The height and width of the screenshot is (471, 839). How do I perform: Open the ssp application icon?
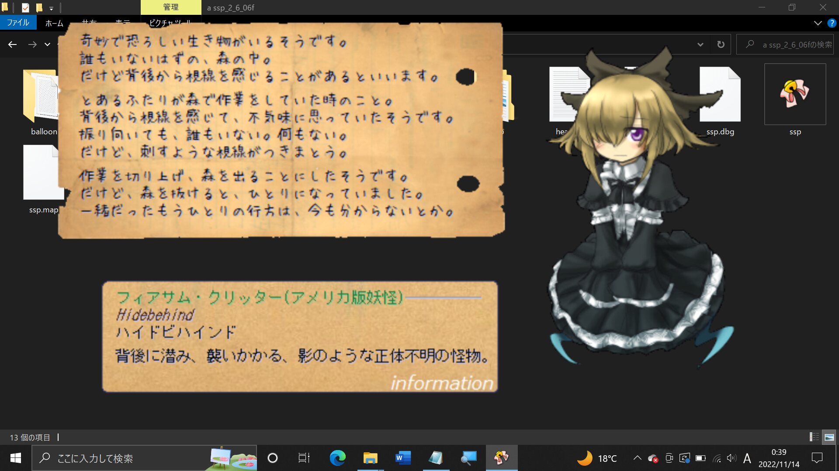click(794, 94)
